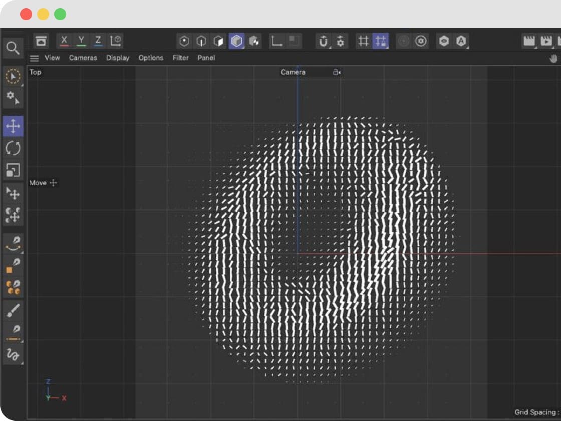Open the Options menu
Image resolution: width=561 pixels, height=421 pixels.
point(151,58)
